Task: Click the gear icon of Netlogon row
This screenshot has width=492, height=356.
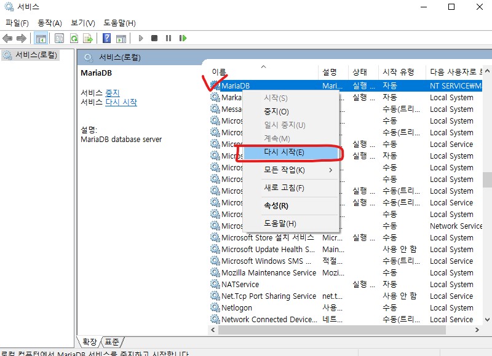Action: [215, 307]
